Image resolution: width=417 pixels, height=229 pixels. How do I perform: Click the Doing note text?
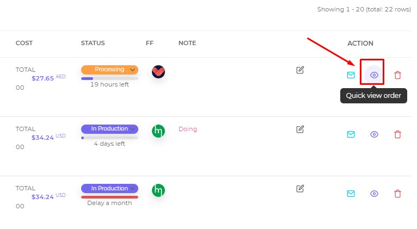pos(188,129)
